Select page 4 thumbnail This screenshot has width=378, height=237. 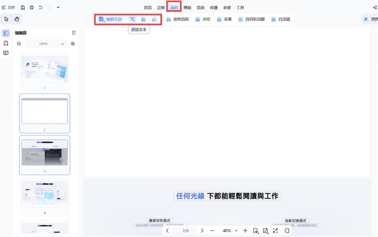44,194
